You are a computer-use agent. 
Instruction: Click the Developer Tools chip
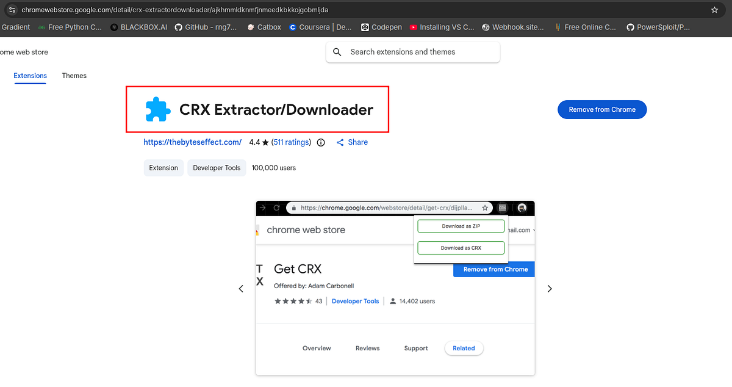(217, 168)
